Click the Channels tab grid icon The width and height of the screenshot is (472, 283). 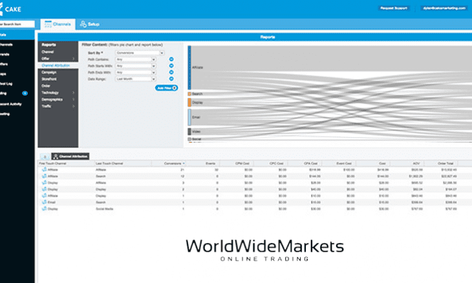click(48, 25)
